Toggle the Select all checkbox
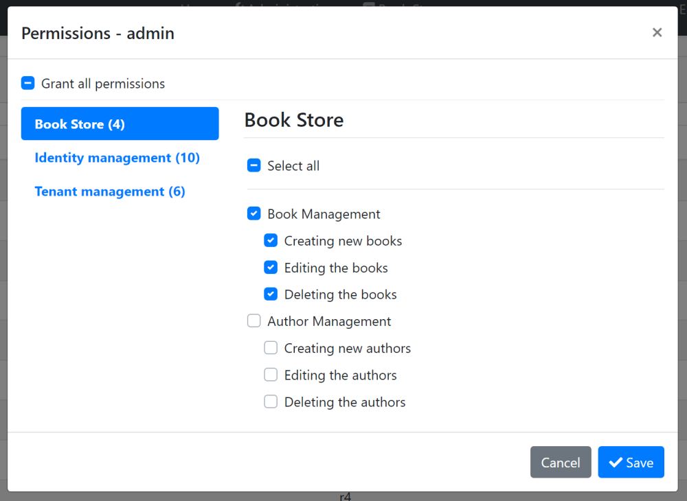 (x=254, y=165)
